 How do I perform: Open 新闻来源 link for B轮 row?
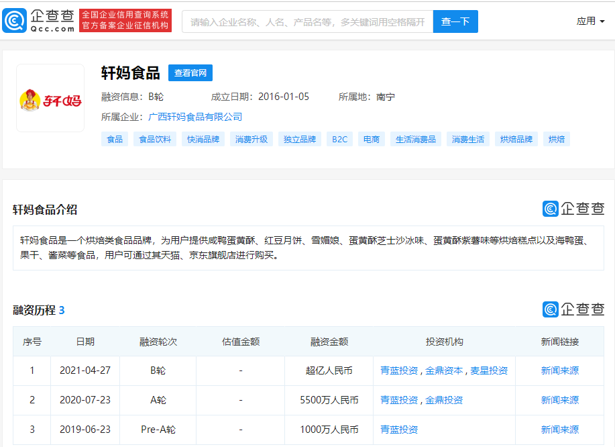(560, 370)
